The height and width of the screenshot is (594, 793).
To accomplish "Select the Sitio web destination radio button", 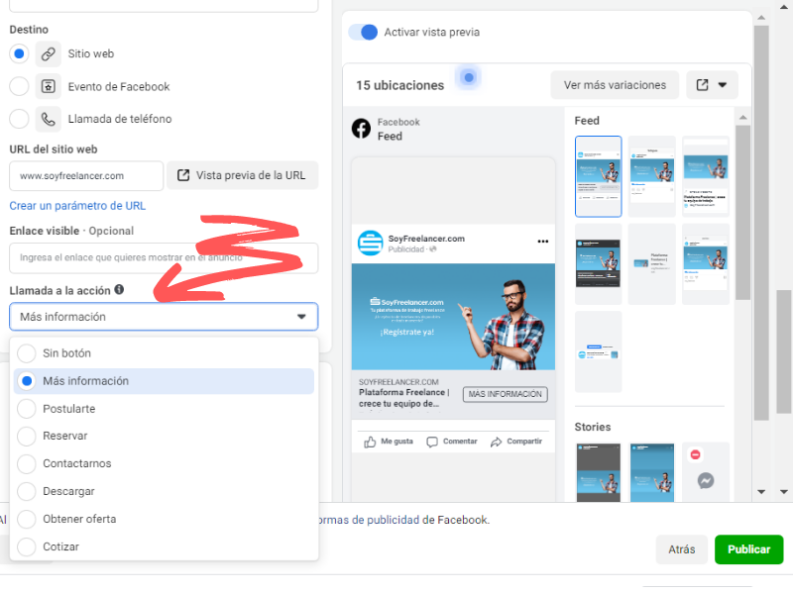I will pos(19,54).
